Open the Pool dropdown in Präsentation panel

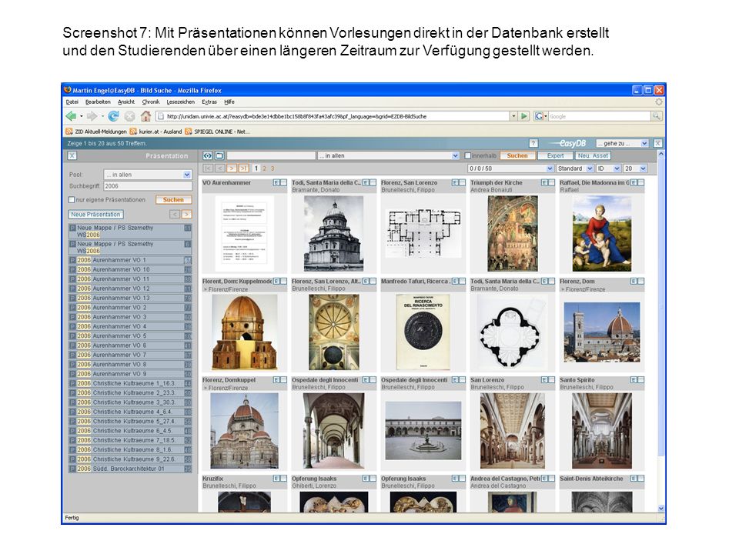pos(148,175)
